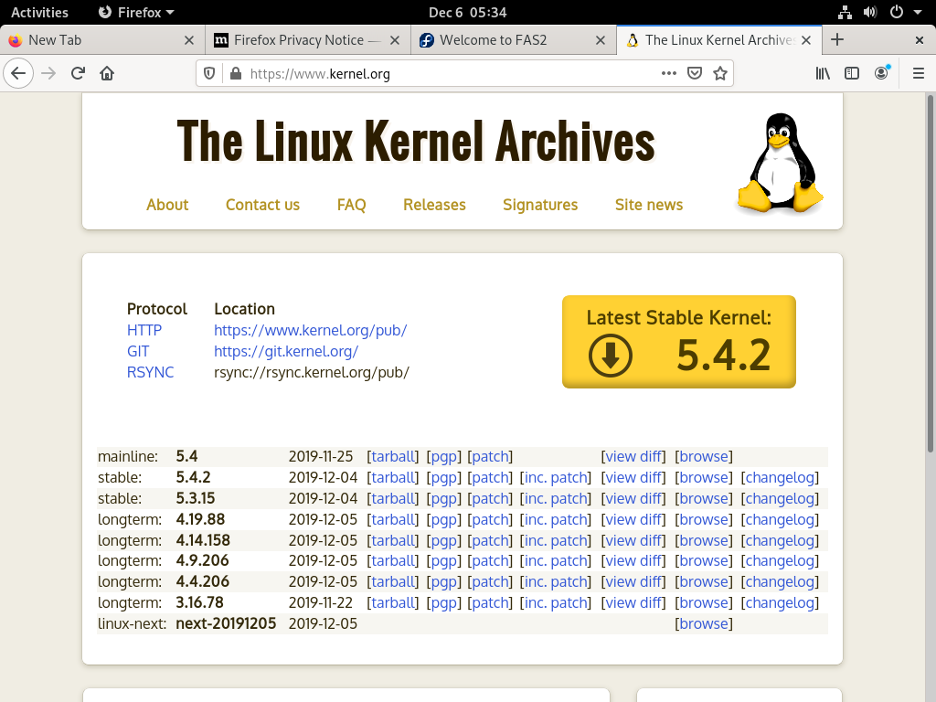The width and height of the screenshot is (936, 702).
Task: Click the RSYNC protocol link
Action: pyautogui.click(x=150, y=372)
